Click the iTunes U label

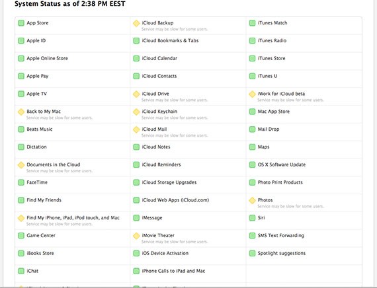click(x=267, y=76)
